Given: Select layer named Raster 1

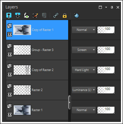Looking at the screenshot, I should click(x=37, y=110).
